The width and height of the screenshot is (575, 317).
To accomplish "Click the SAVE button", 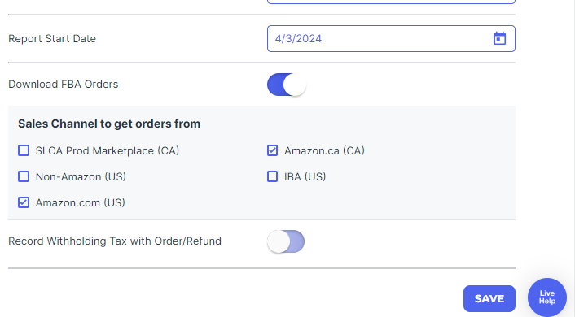I will [x=489, y=298].
